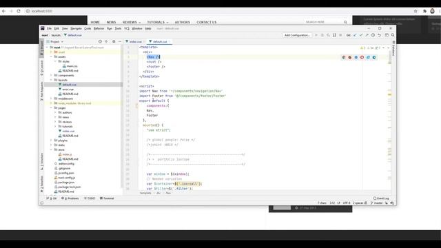Toggle the Structure side panel

(x=42, y=161)
